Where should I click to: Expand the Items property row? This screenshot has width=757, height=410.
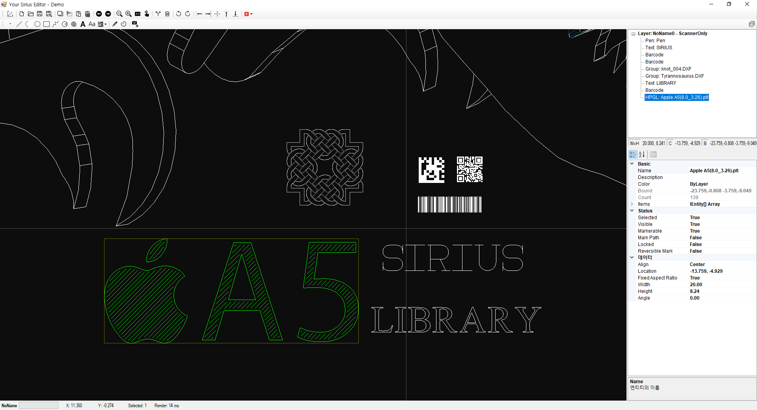click(632, 204)
